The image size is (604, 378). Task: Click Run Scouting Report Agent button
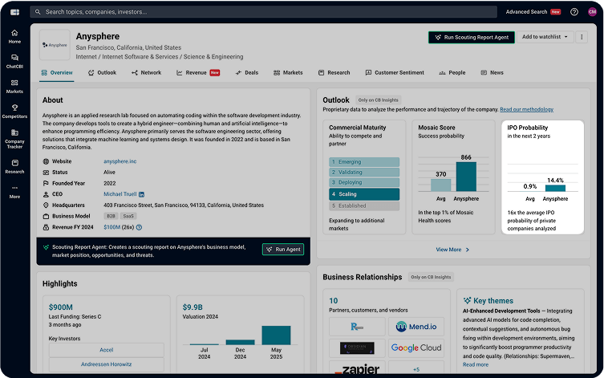[471, 37]
